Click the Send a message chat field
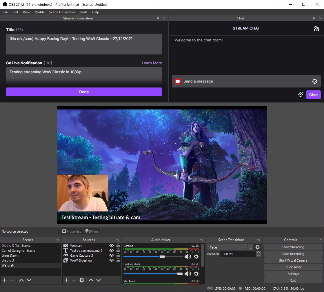Image resolution: width=324 pixels, height=292 pixels. tap(246, 81)
